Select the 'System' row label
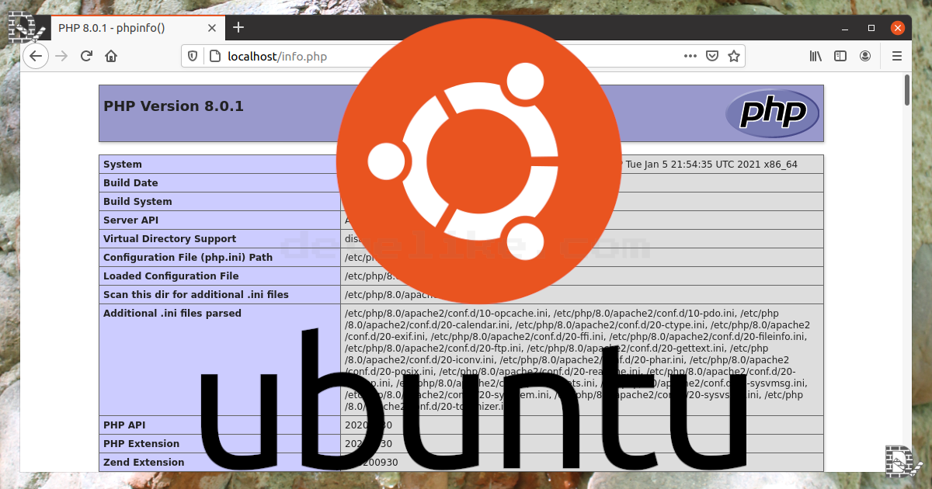932x489 pixels. (123, 165)
